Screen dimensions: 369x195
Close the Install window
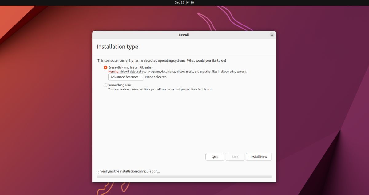tap(272, 35)
